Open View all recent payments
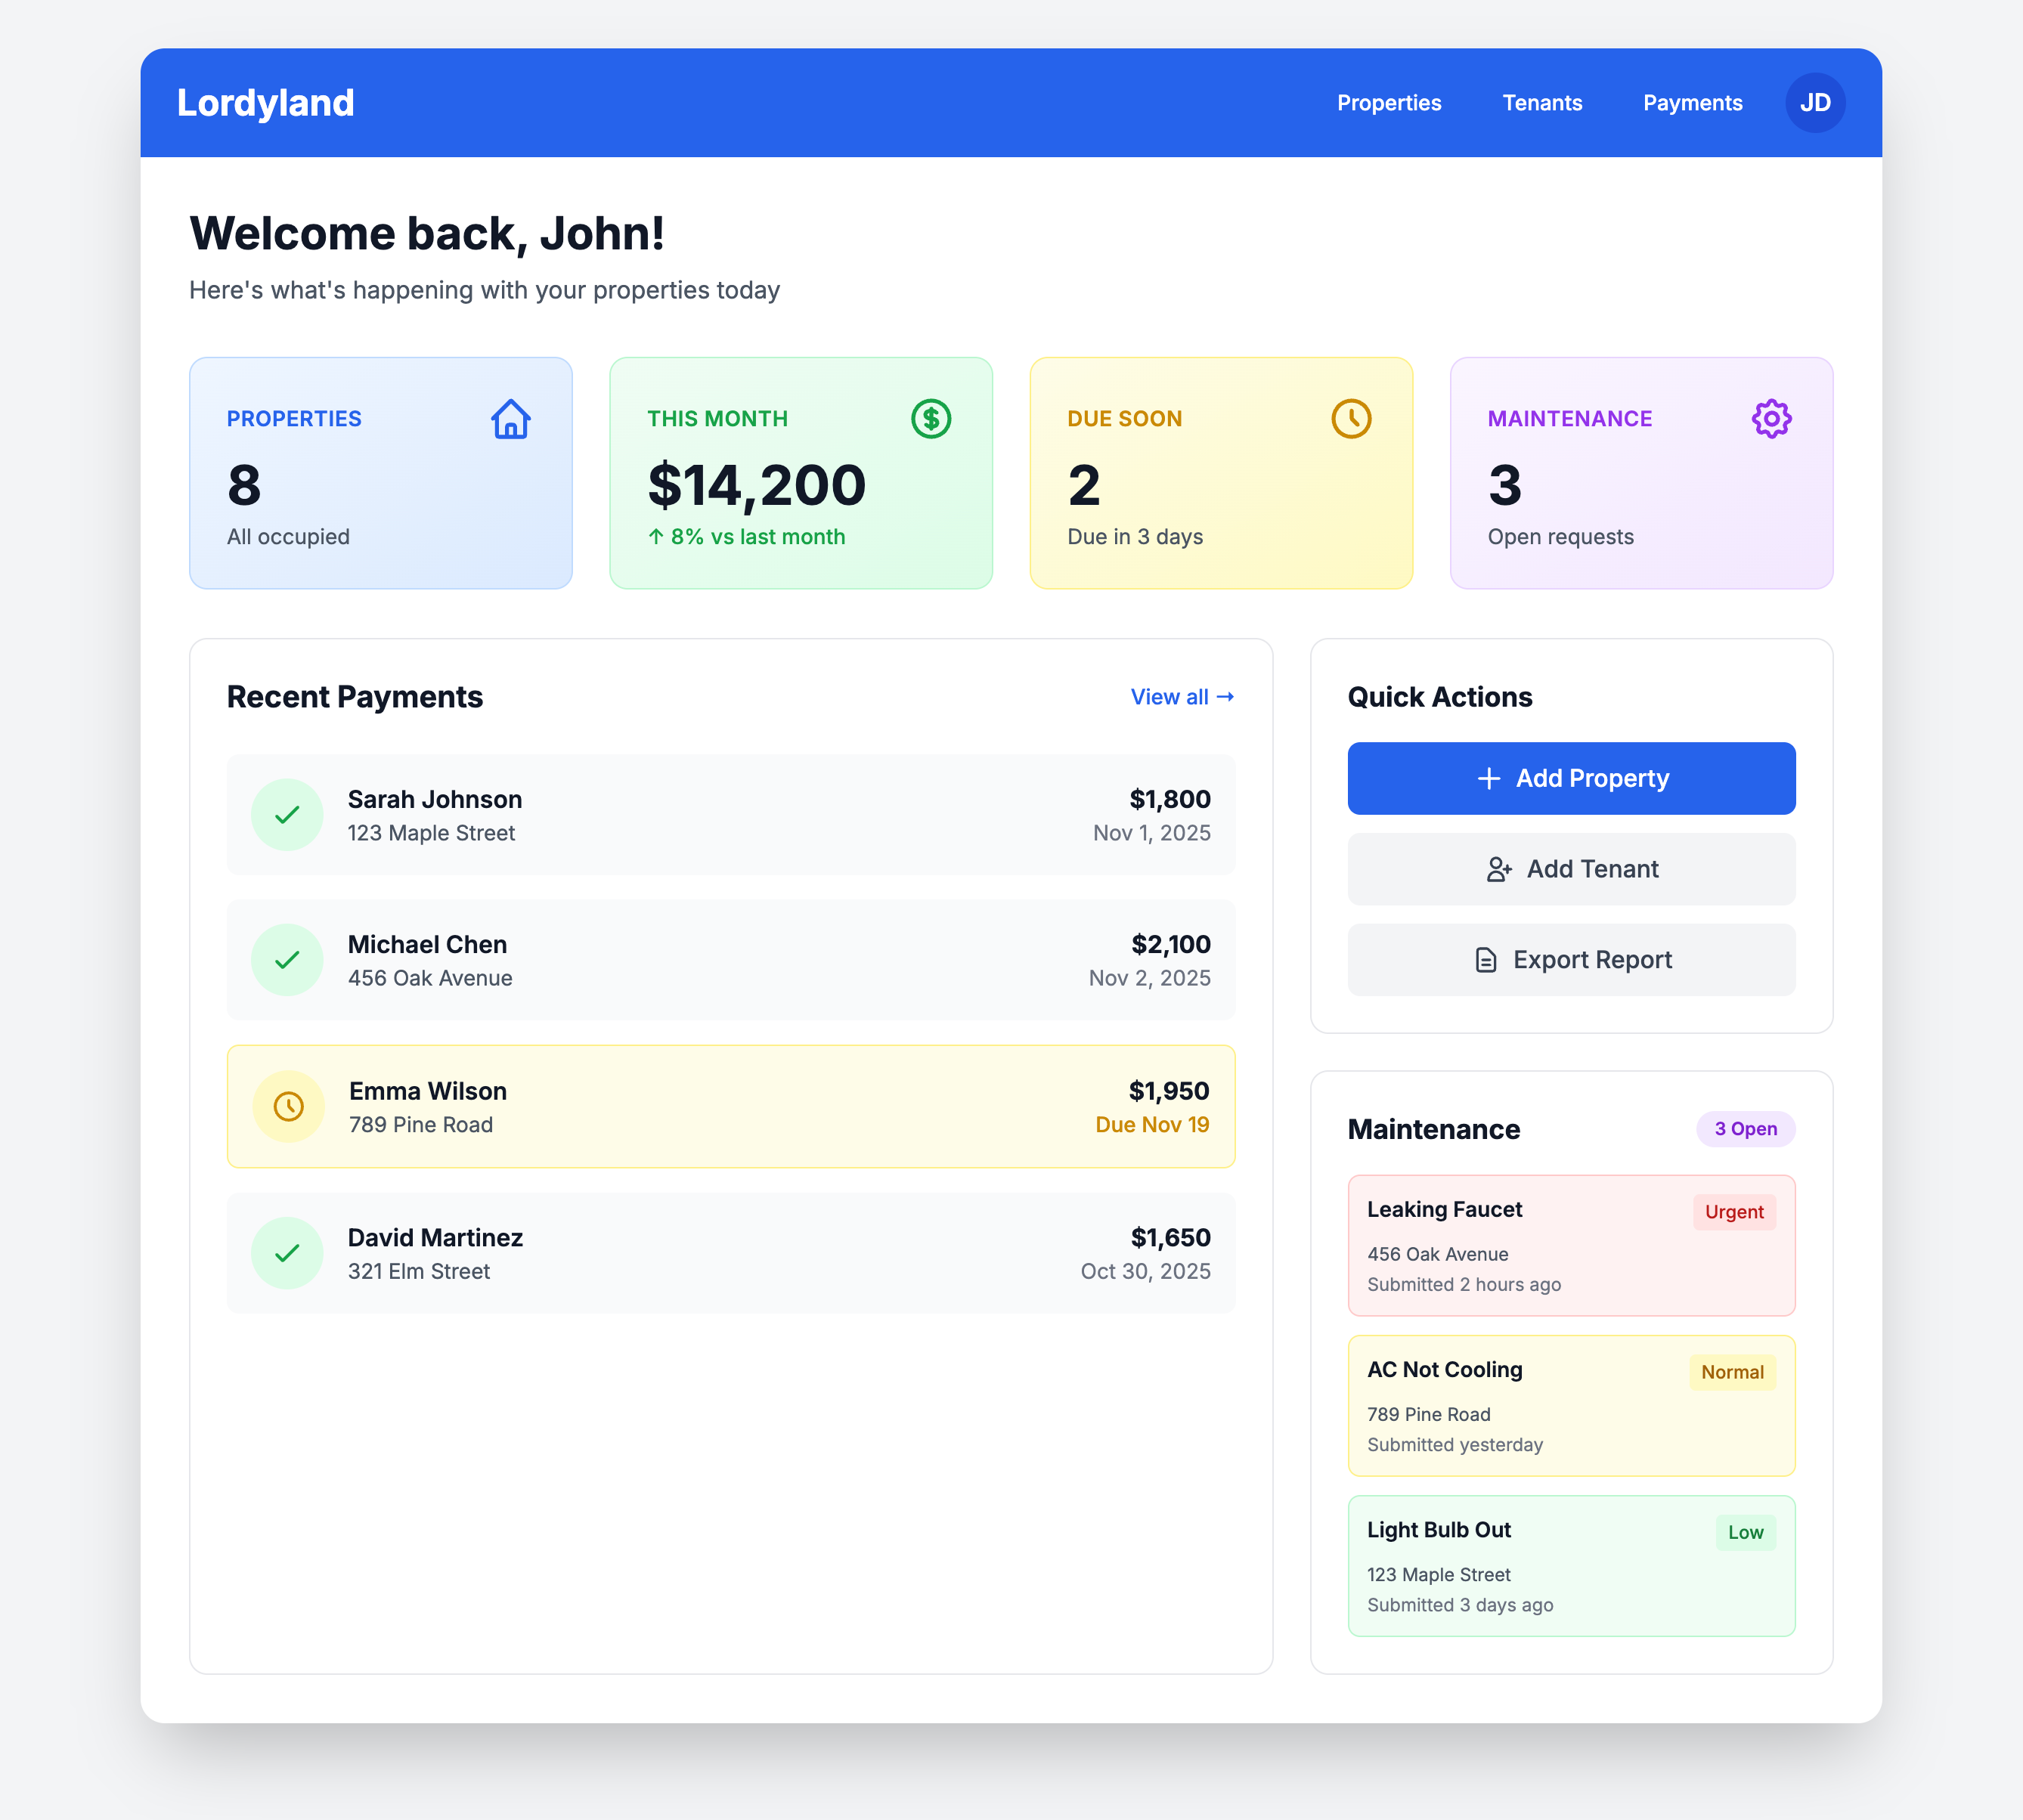The image size is (2023, 1820). [x=1182, y=696]
